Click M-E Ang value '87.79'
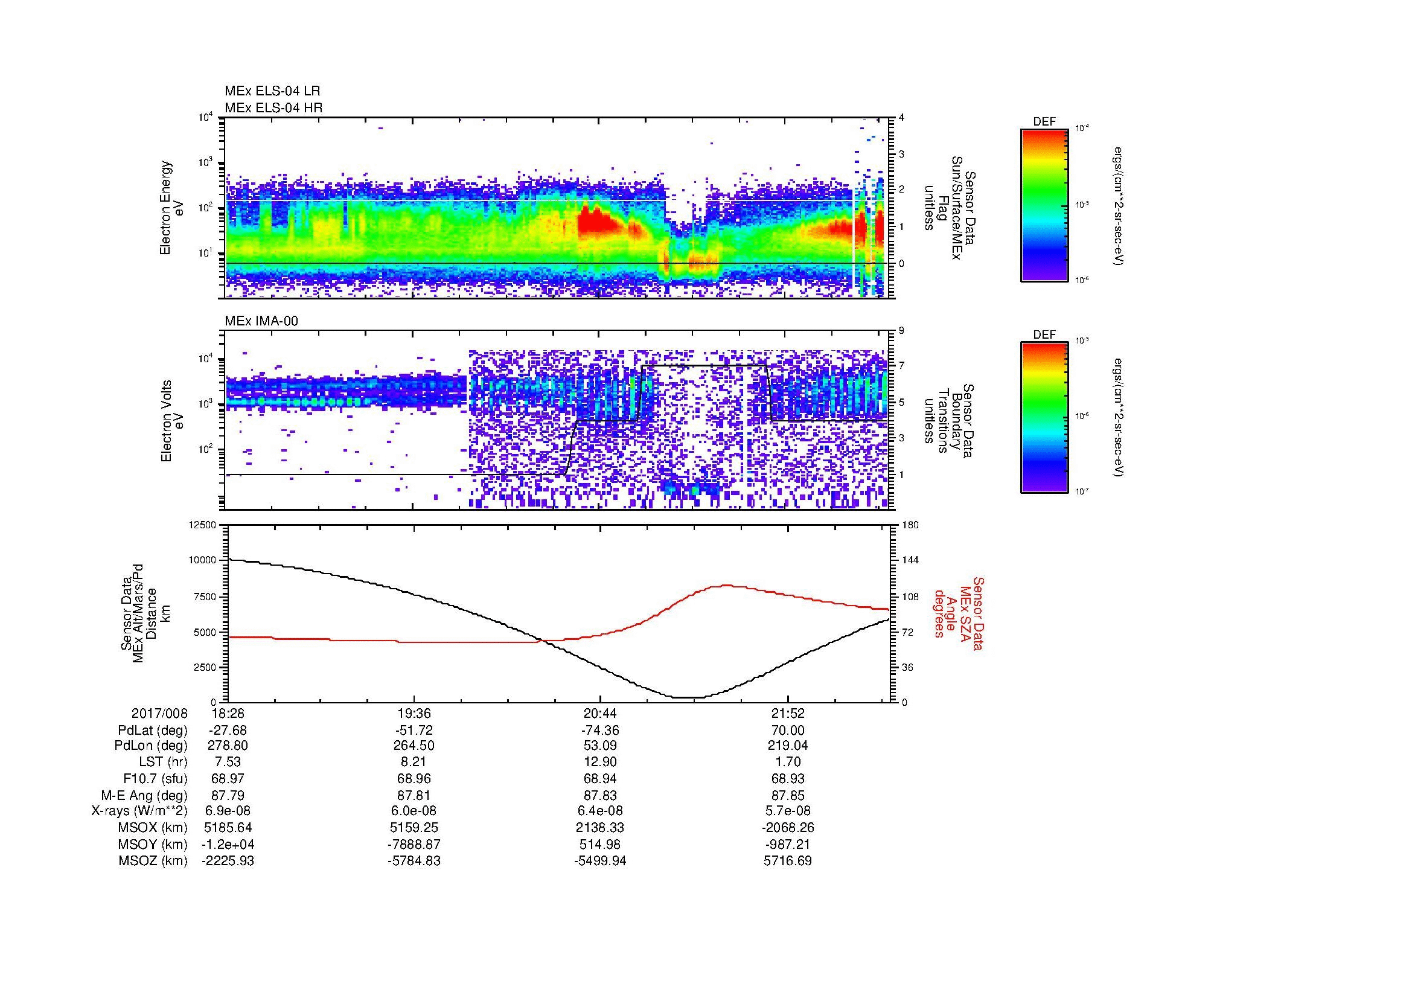 (228, 796)
